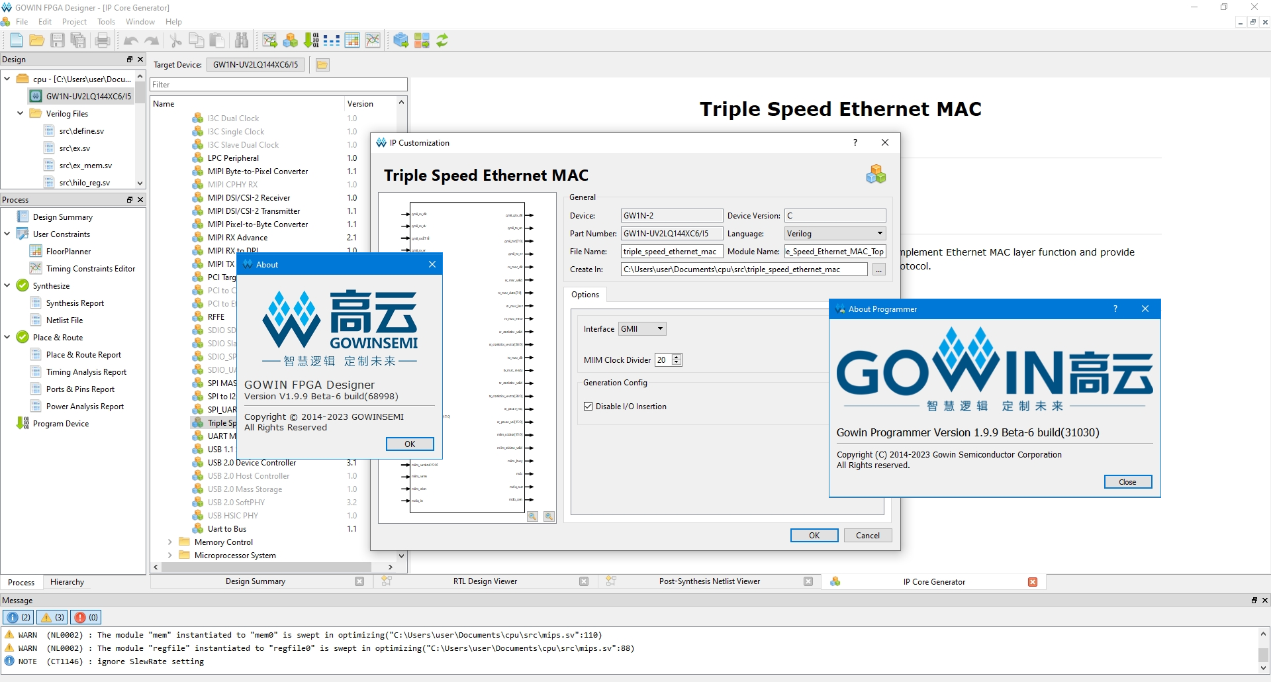The height and width of the screenshot is (682, 1271).
Task: Click the Redo toolbar icon
Action: 152,40
